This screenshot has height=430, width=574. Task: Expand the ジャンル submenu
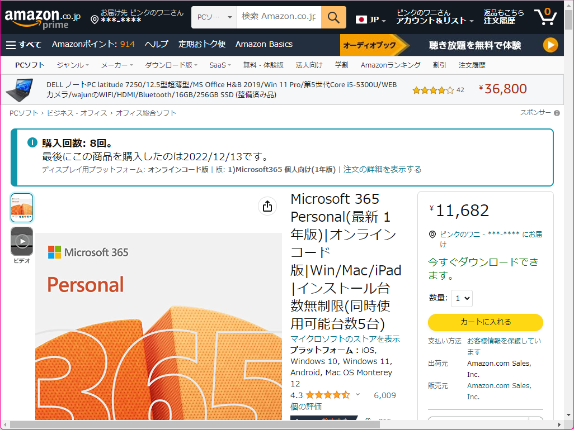(x=73, y=65)
